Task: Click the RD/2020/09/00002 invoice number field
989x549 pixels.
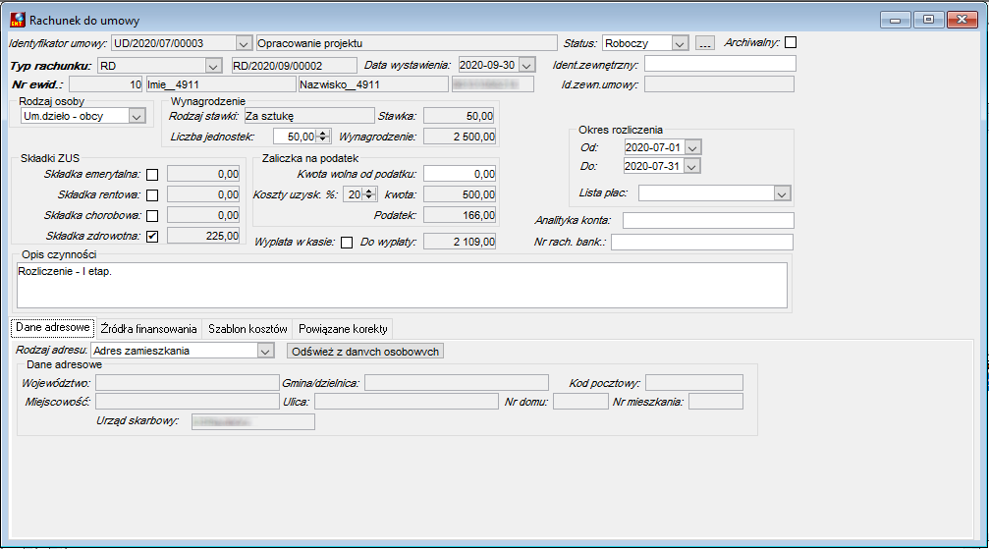Action: coord(294,66)
